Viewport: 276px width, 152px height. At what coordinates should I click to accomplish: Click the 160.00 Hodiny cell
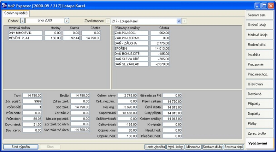53,38
